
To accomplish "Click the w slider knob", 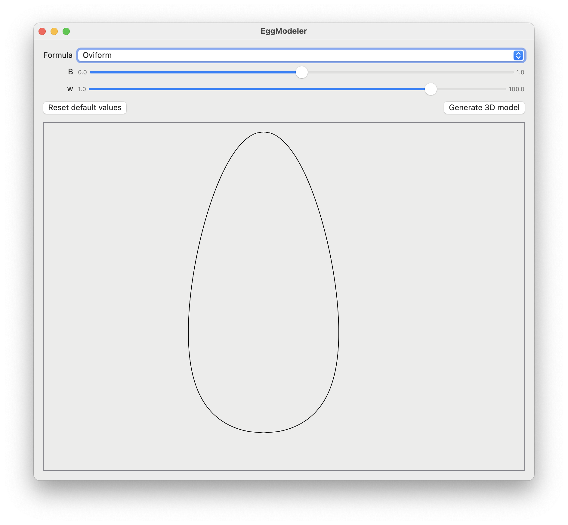I will [x=431, y=89].
